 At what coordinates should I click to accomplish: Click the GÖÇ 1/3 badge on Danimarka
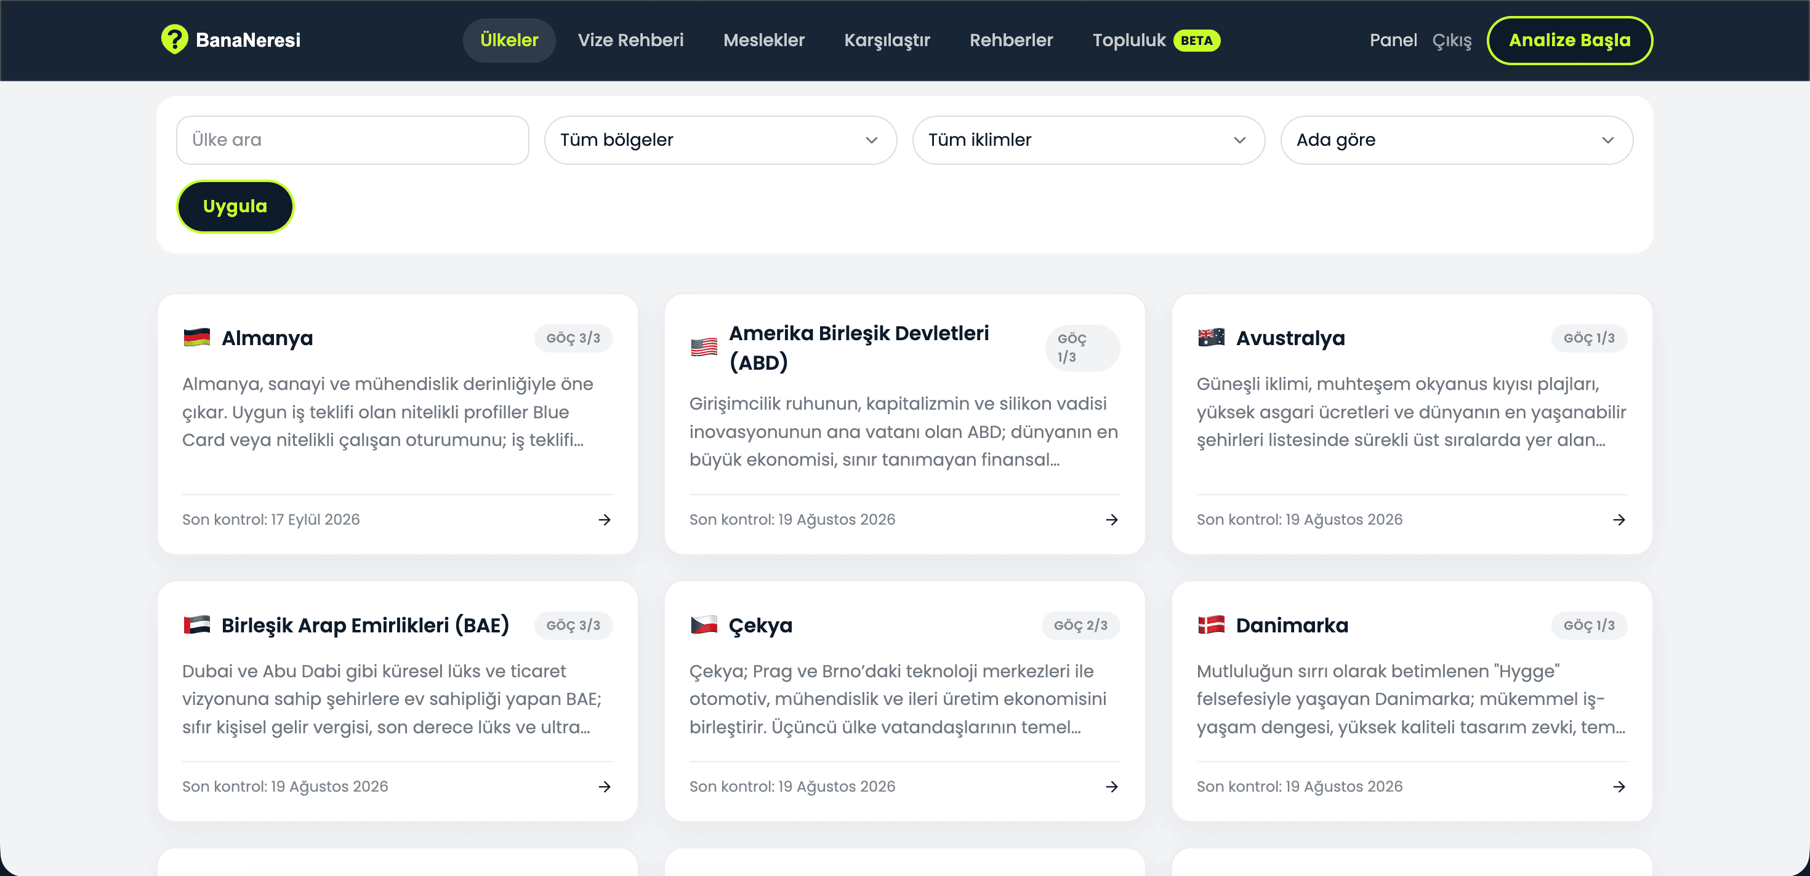[x=1588, y=626]
